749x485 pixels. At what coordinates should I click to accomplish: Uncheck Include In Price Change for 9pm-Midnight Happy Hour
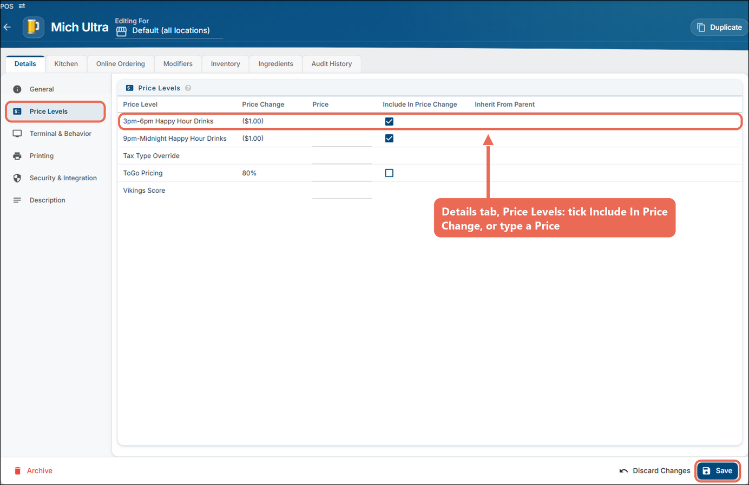click(389, 139)
